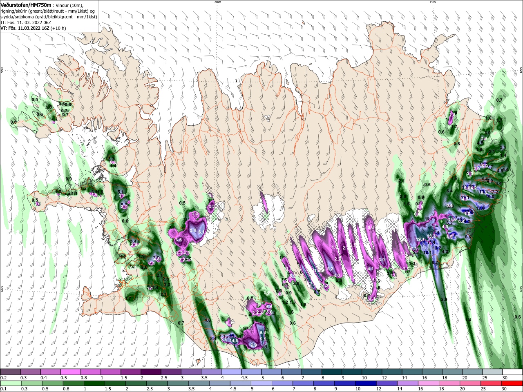This screenshot has width=523, height=392.
Task: Pick the pure red 30 swatch, bottom legend row
Action: click(512, 383)
